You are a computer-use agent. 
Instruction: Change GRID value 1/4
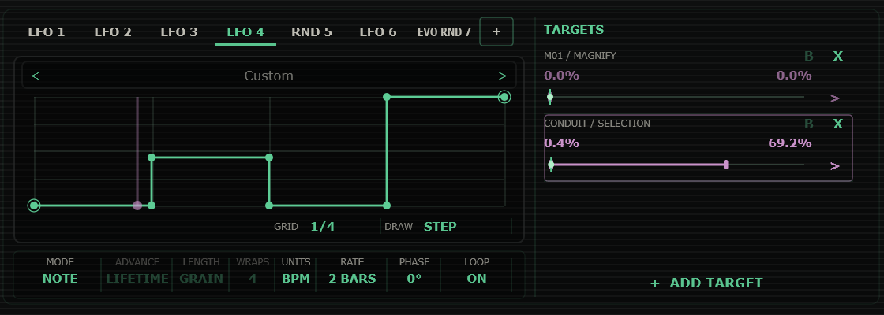click(323, 227)
